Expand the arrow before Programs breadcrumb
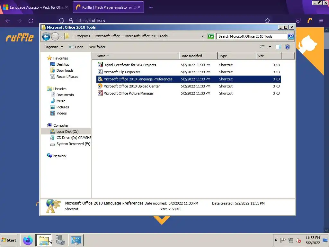The height and width of the screenshot is (247, 329). pyautogui.click(x=73, y=36)
